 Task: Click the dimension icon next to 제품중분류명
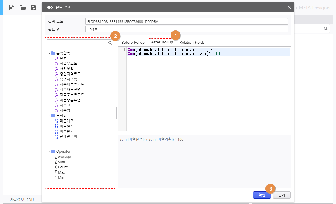[x=57, y=100]
